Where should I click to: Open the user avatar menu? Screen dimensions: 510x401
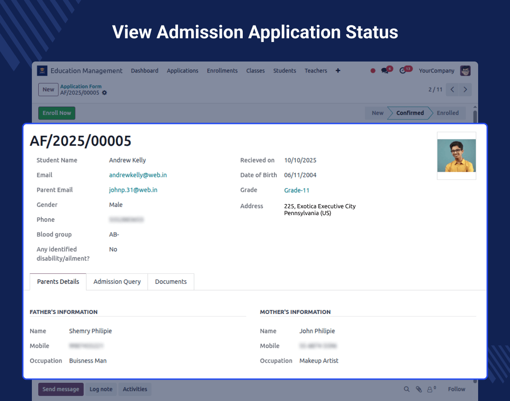click(465, 71)
